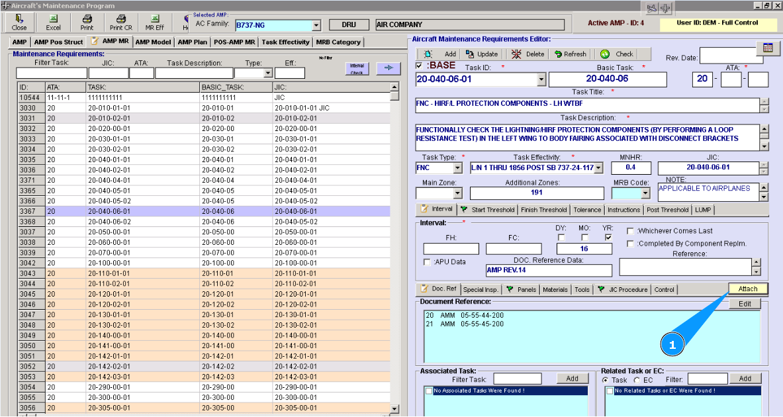
Task: Click the Filter Task input field
Action: [x=52, y=73]
